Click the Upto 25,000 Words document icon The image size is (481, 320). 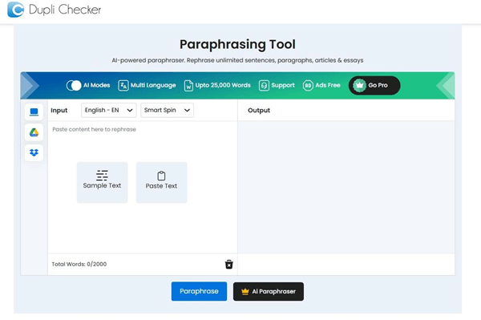(188, 85)
